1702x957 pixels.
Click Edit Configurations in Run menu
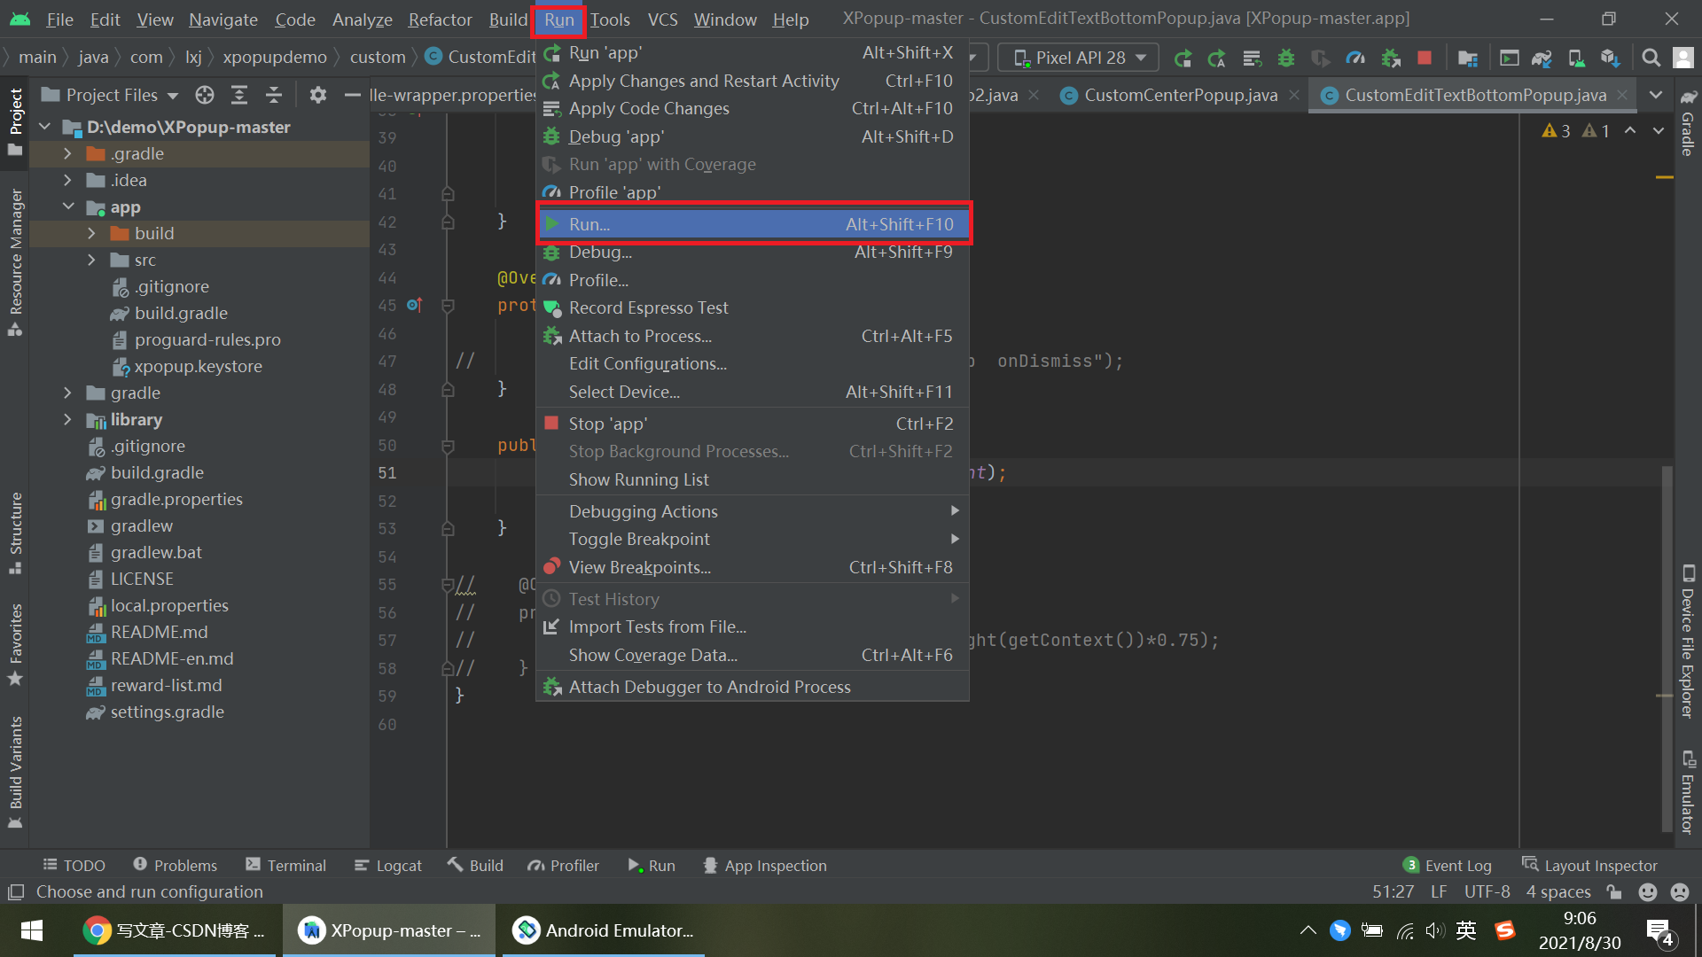coord(647,363)
